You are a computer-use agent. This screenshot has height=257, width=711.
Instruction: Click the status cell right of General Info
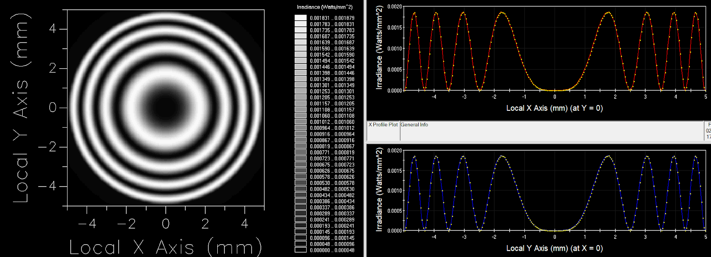coord(707,131)
